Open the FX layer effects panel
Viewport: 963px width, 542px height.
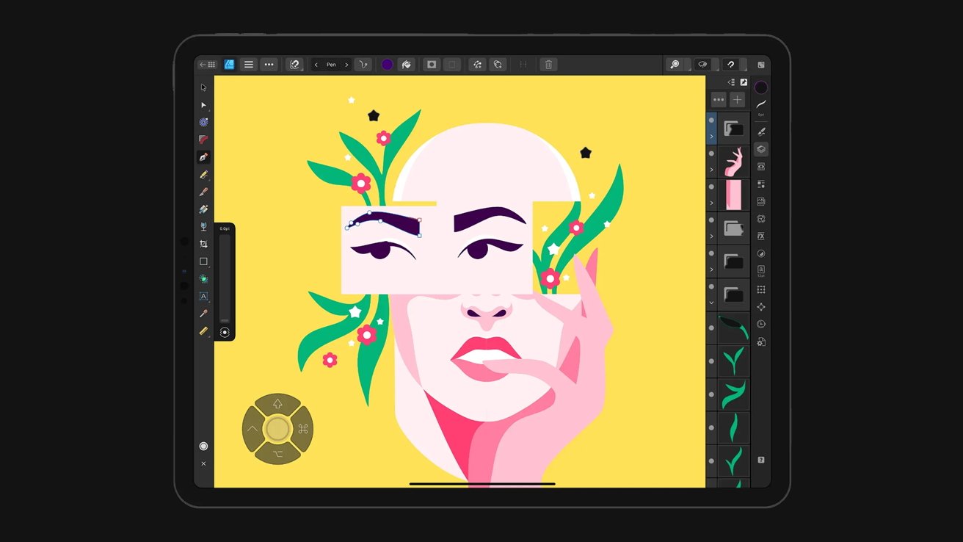tap(761, 236)
